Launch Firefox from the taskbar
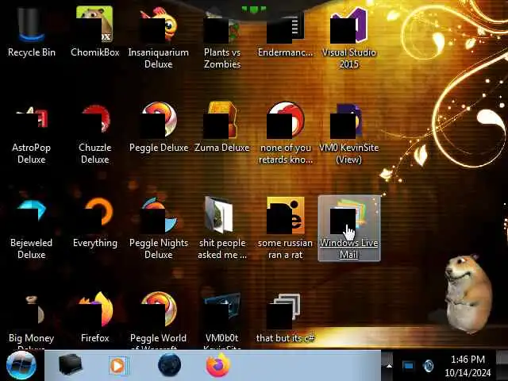508x381 pixels. click(x=218, y=365)
